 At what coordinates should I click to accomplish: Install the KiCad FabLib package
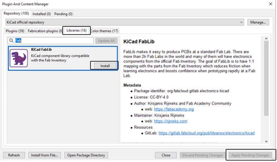(x=105, y=66)
